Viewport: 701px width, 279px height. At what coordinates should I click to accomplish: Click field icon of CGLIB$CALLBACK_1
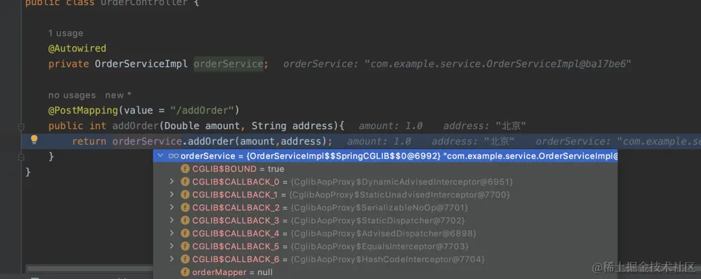point(185,195)
